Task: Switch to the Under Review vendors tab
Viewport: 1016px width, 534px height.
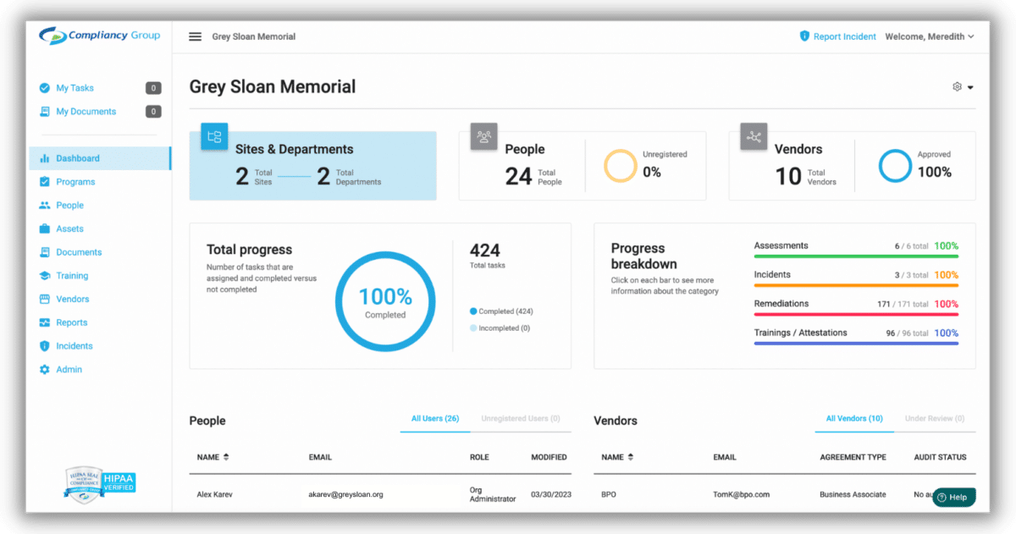Action: pos(934,419)
